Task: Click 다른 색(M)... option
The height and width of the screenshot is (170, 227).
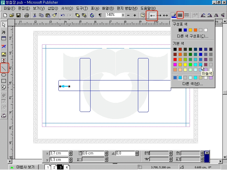Action: pos(193,84)
